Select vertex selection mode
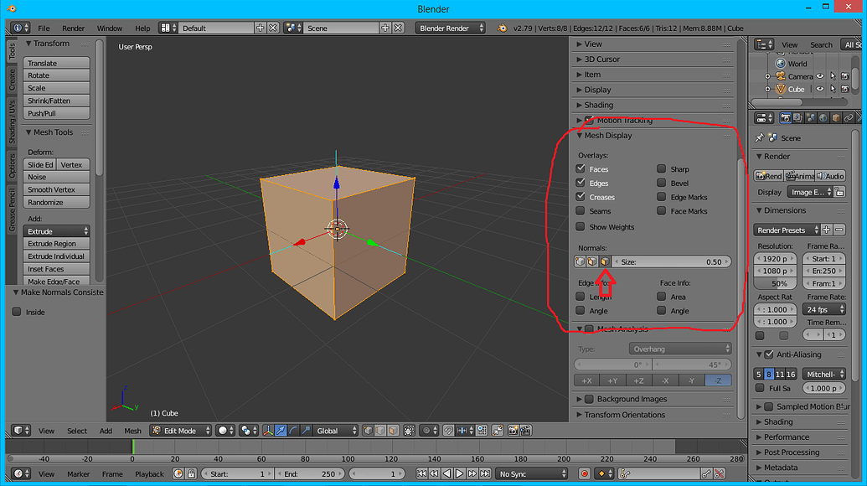The height and width of the screenshot is (486, 867). point(368,430)
